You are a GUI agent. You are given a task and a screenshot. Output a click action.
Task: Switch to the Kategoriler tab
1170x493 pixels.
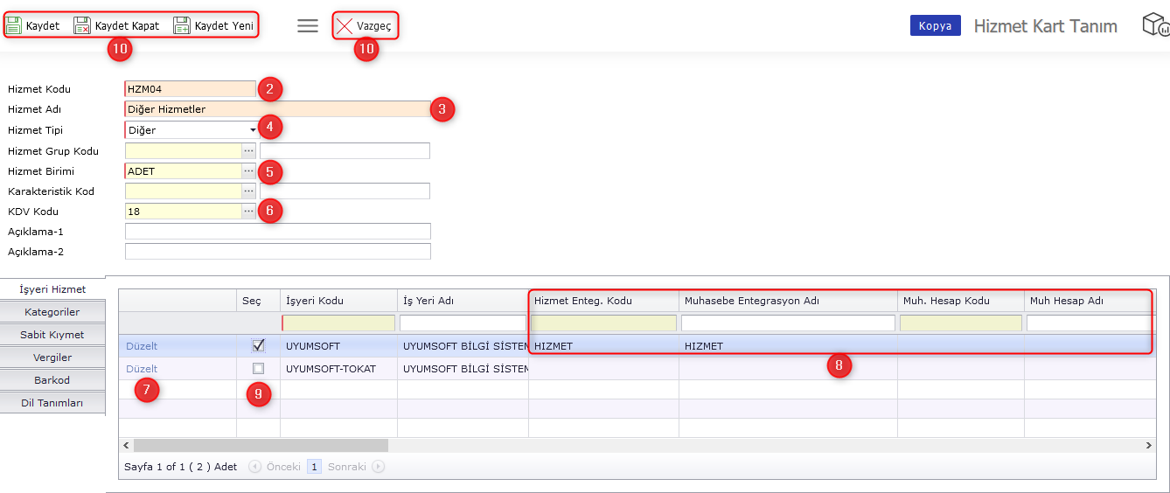[52, 312]
